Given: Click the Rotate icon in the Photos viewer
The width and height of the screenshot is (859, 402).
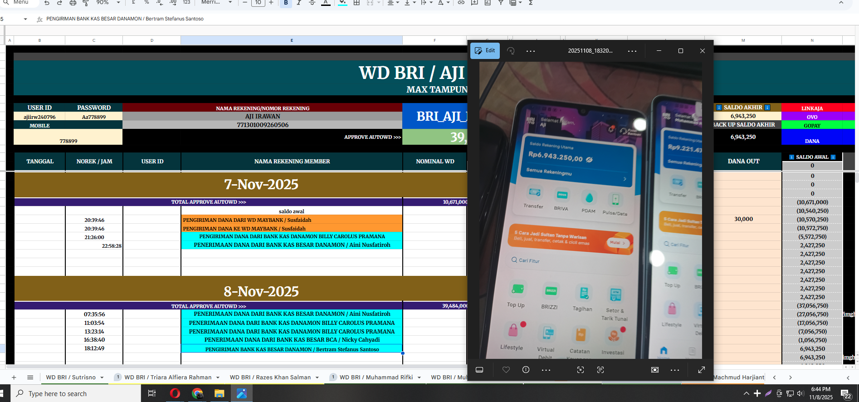Looking at the screenshot, I should pos(511,51).
